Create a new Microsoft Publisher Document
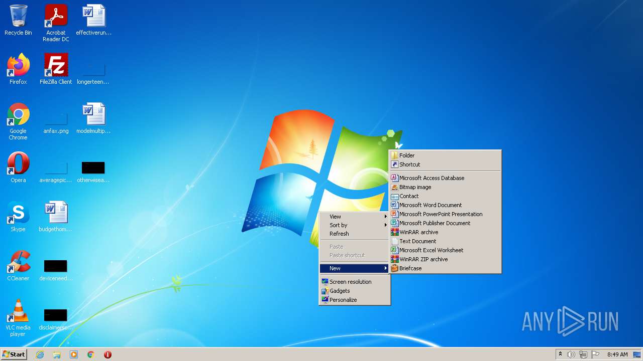The width and height of the screenshot is (643, 361). [445, 223]
